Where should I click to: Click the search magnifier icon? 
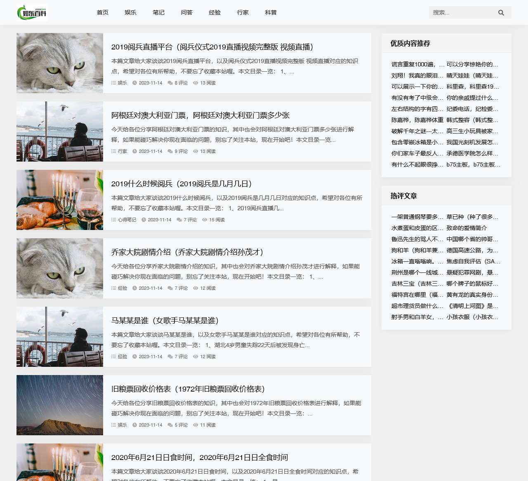[x=501, y=13]
